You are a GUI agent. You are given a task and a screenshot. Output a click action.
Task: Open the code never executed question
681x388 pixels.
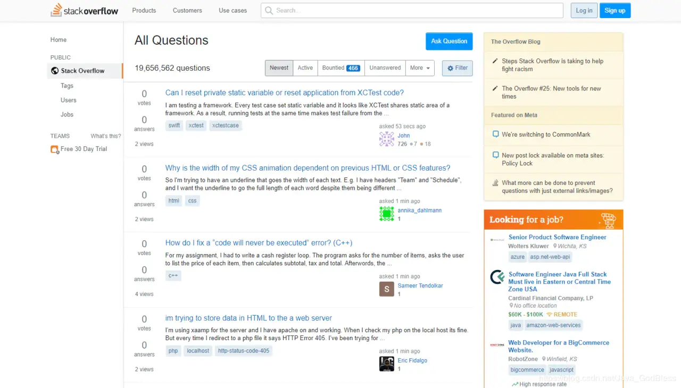(259, 243)
